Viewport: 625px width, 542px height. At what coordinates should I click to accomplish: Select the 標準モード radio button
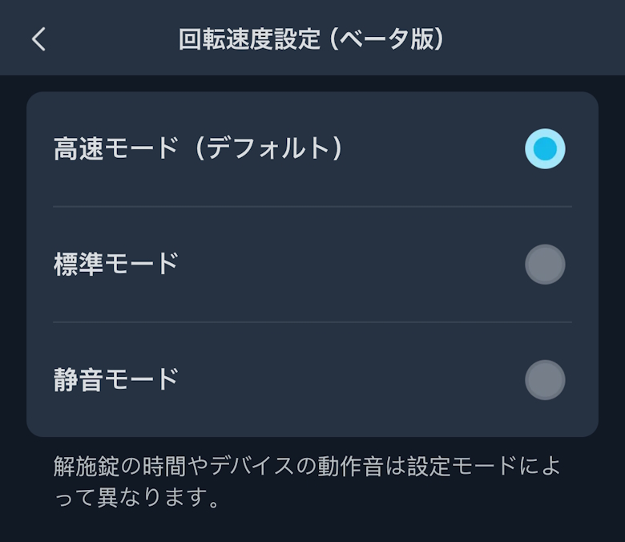(545, 265)
